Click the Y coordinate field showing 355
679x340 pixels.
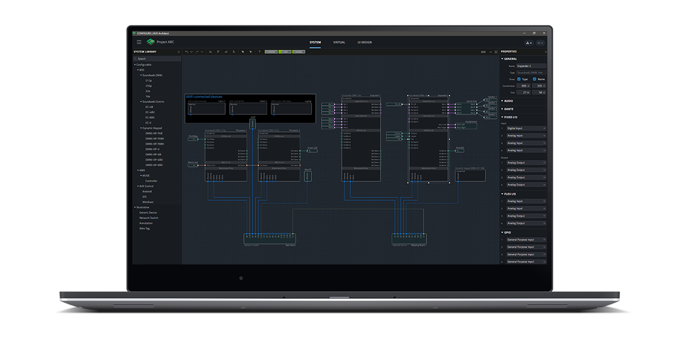[539, 86]
